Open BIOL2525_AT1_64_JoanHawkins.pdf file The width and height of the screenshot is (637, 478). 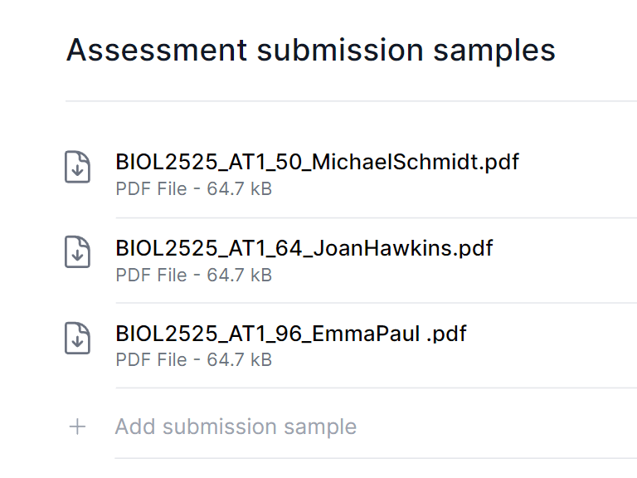304,247
